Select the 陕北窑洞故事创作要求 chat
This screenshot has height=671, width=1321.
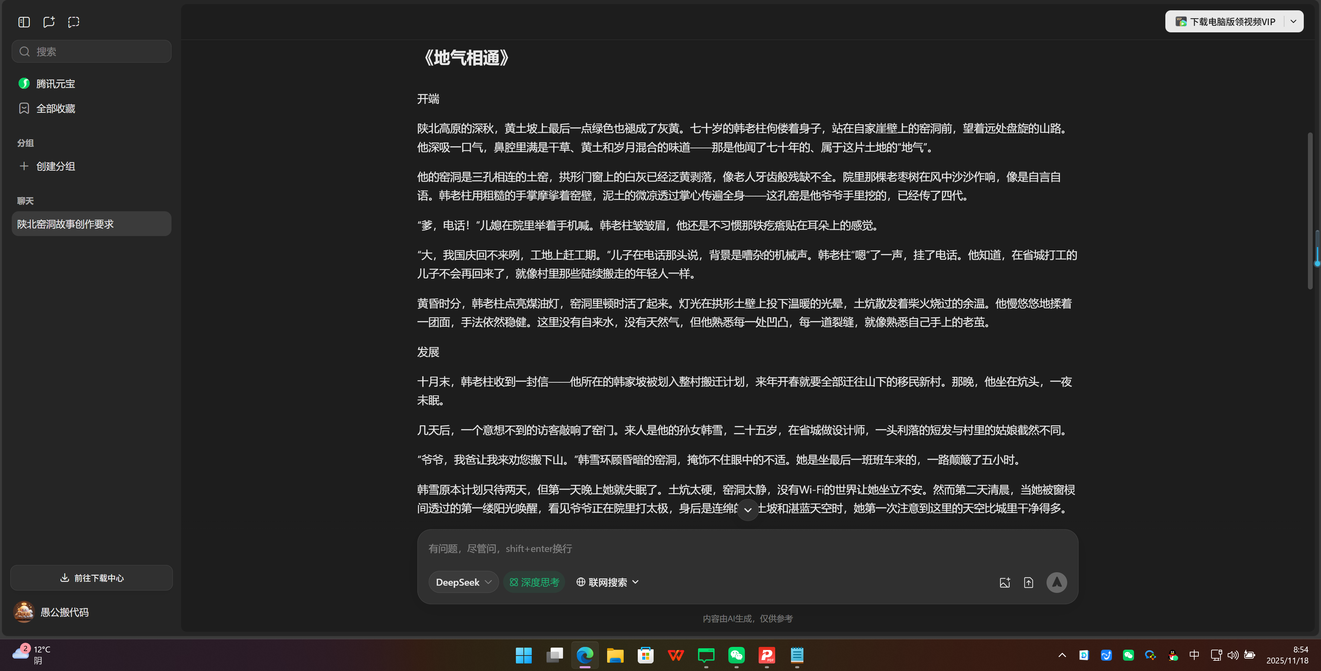[x=91, y=224]
